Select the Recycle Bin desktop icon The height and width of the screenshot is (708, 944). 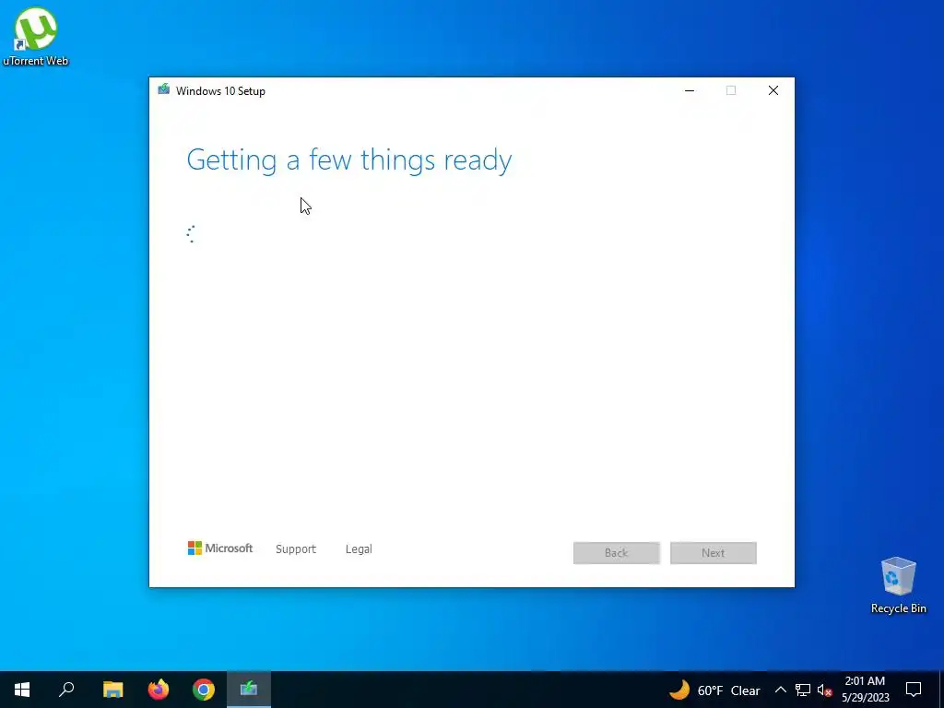[x=898, y=585]
